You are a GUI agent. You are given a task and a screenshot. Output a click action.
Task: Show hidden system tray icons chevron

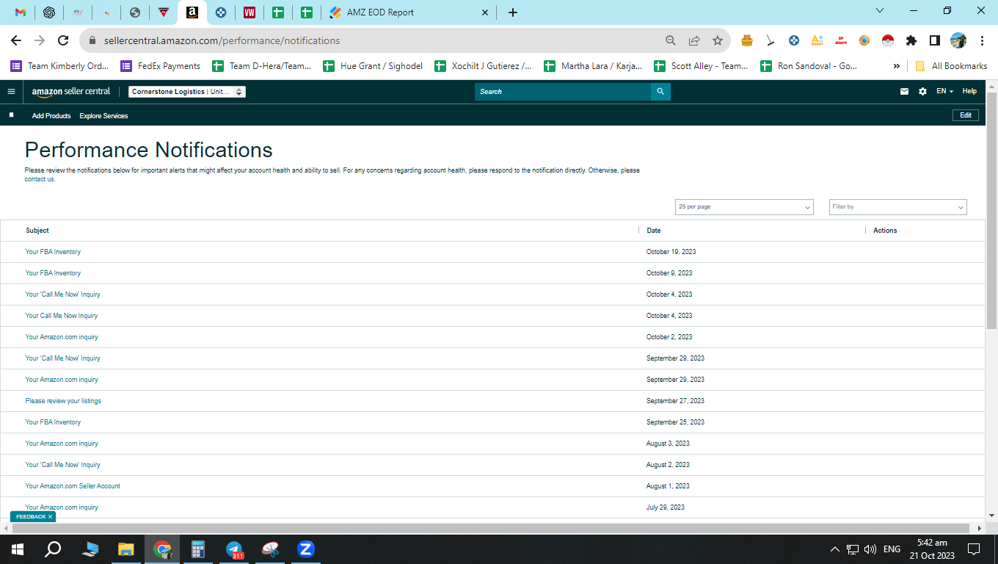[x=835, y=549]
